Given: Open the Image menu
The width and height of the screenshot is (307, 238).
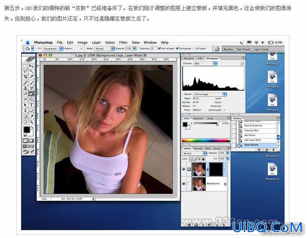Looking at the screenshot, I should click(x=83, y=43).
